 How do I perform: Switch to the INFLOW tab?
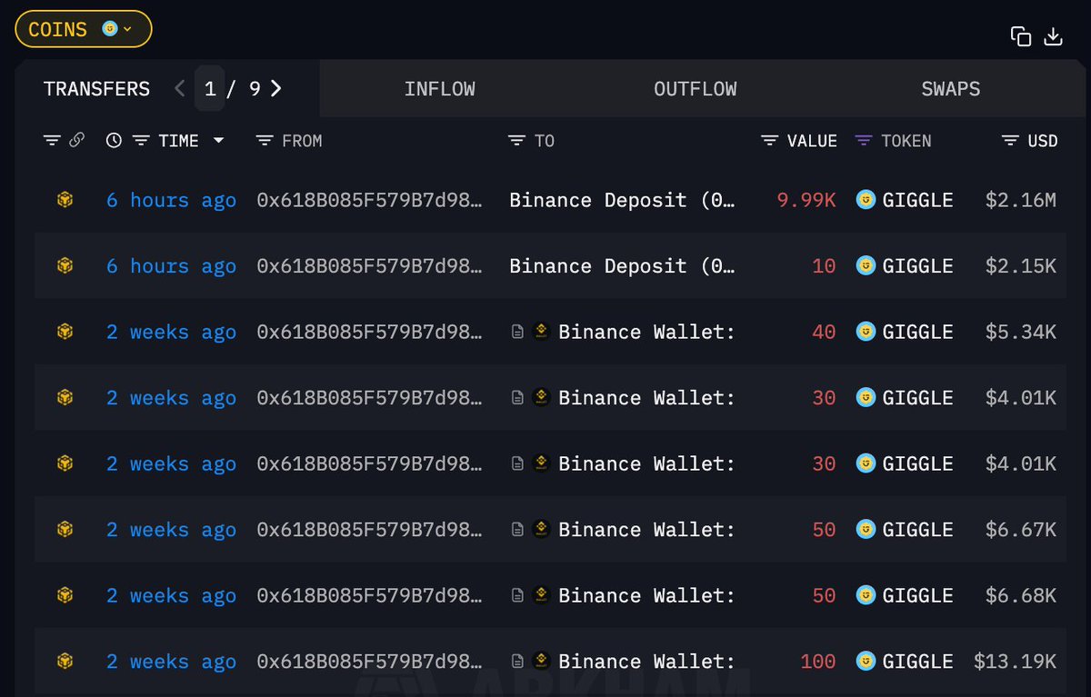click(x=440, y=89)
